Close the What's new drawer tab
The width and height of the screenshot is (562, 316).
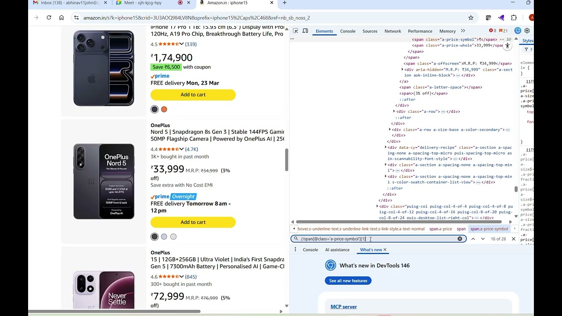pos(385,250)
